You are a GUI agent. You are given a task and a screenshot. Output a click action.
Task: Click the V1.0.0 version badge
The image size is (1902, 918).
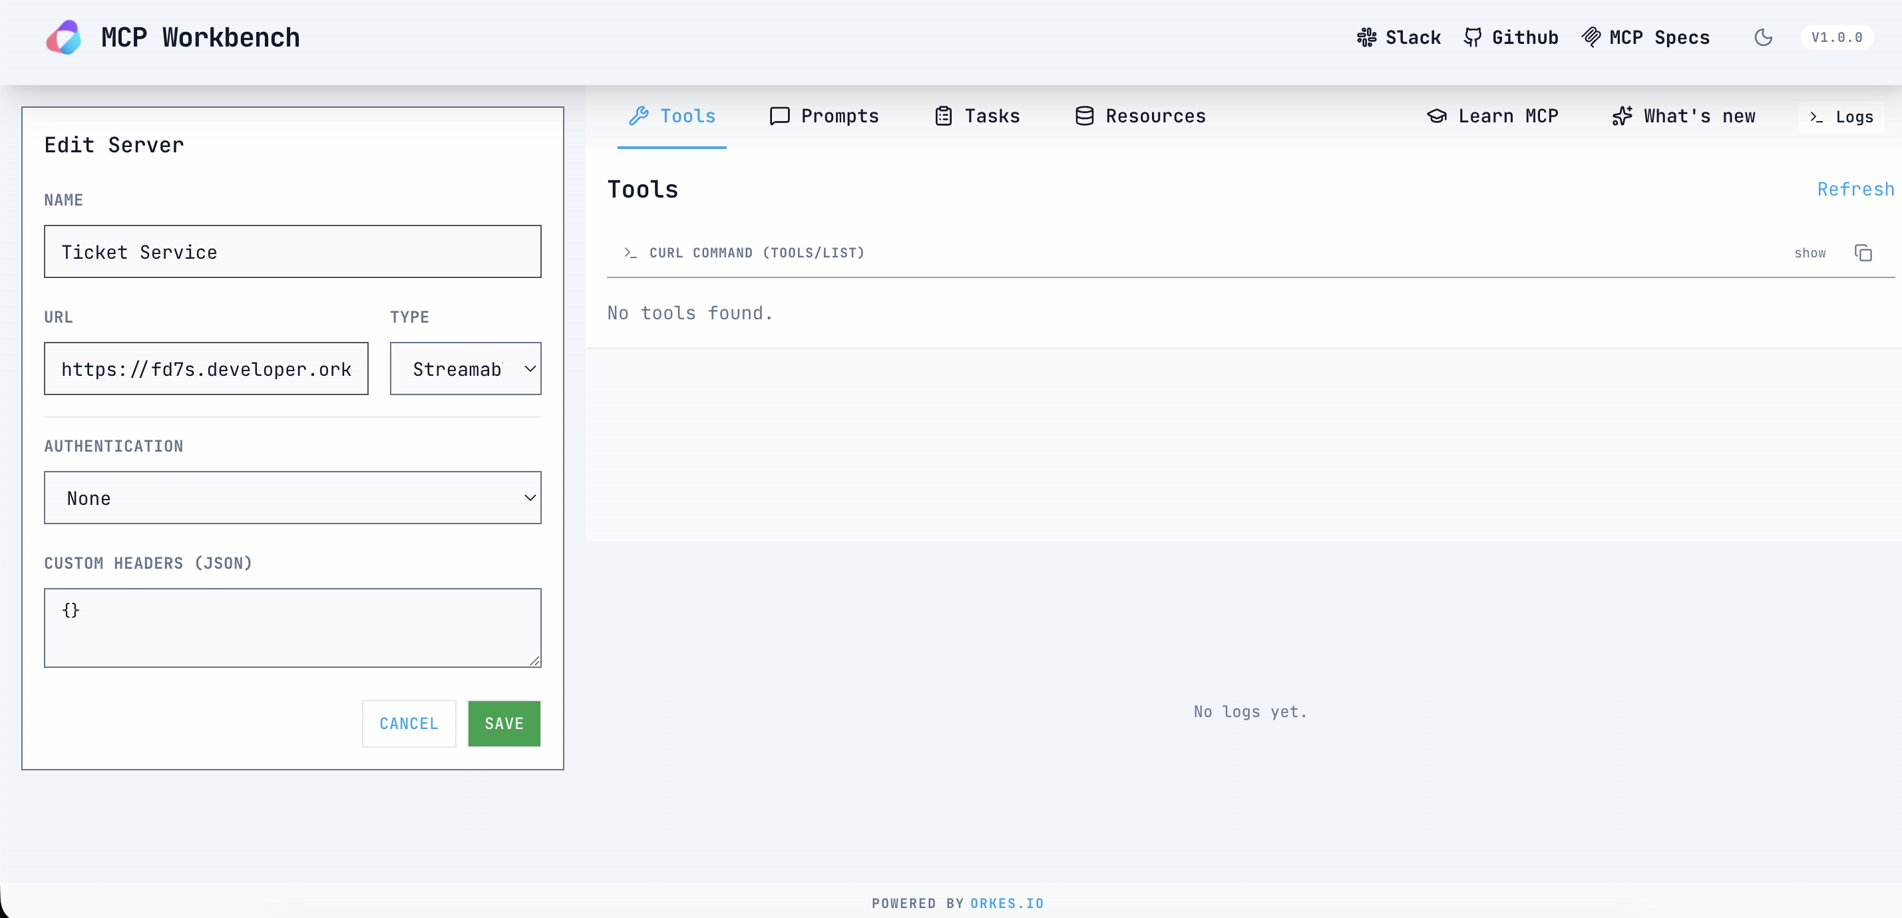1837,37
